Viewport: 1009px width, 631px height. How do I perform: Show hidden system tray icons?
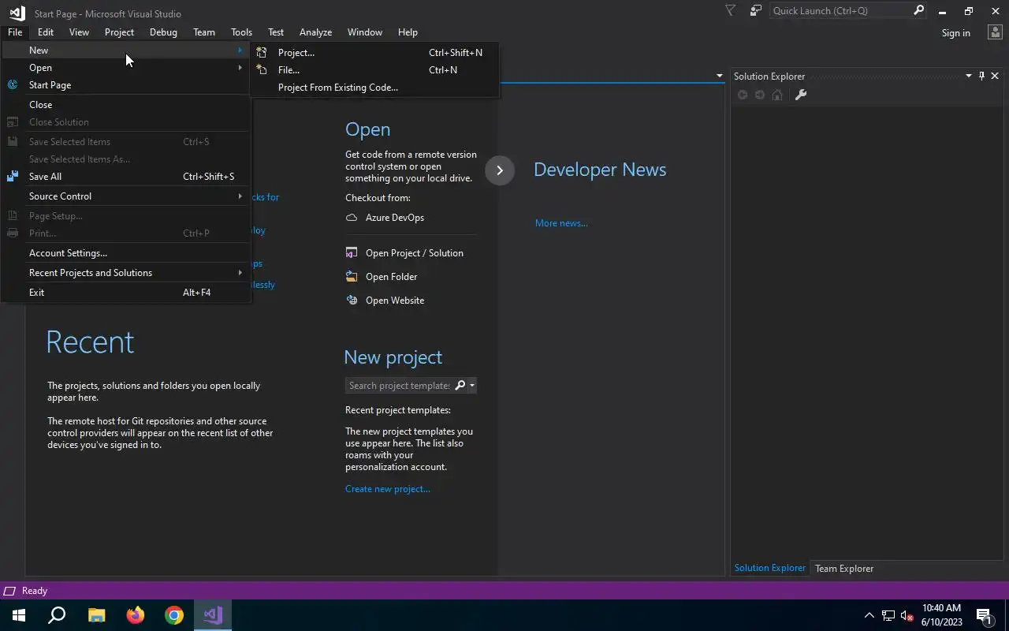click(x=869, y=615)
